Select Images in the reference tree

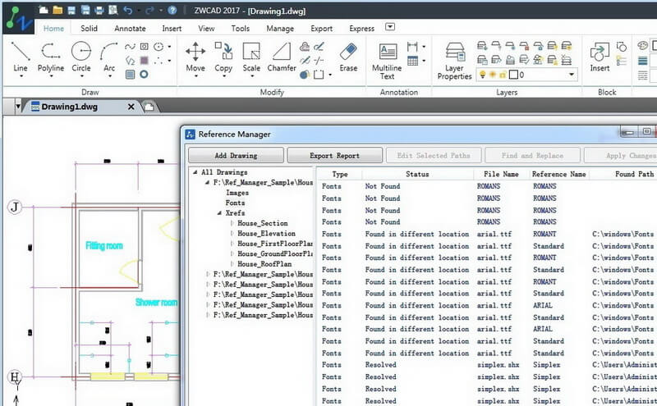pyautogui.click(x=237, y=193)
